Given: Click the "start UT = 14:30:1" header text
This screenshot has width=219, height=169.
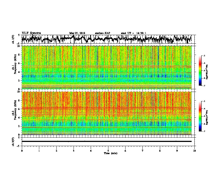Looking at the screenshot, I should coord(134,33).
